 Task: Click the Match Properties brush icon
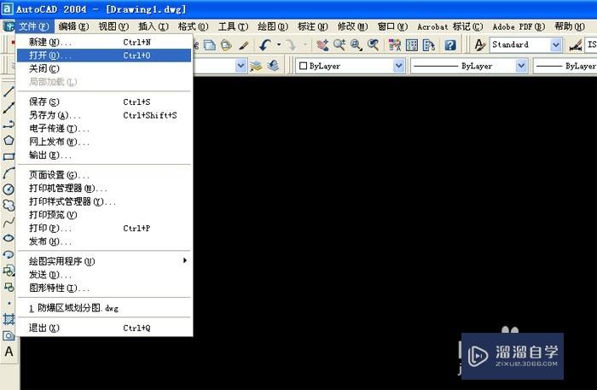[x=244, y=45]
